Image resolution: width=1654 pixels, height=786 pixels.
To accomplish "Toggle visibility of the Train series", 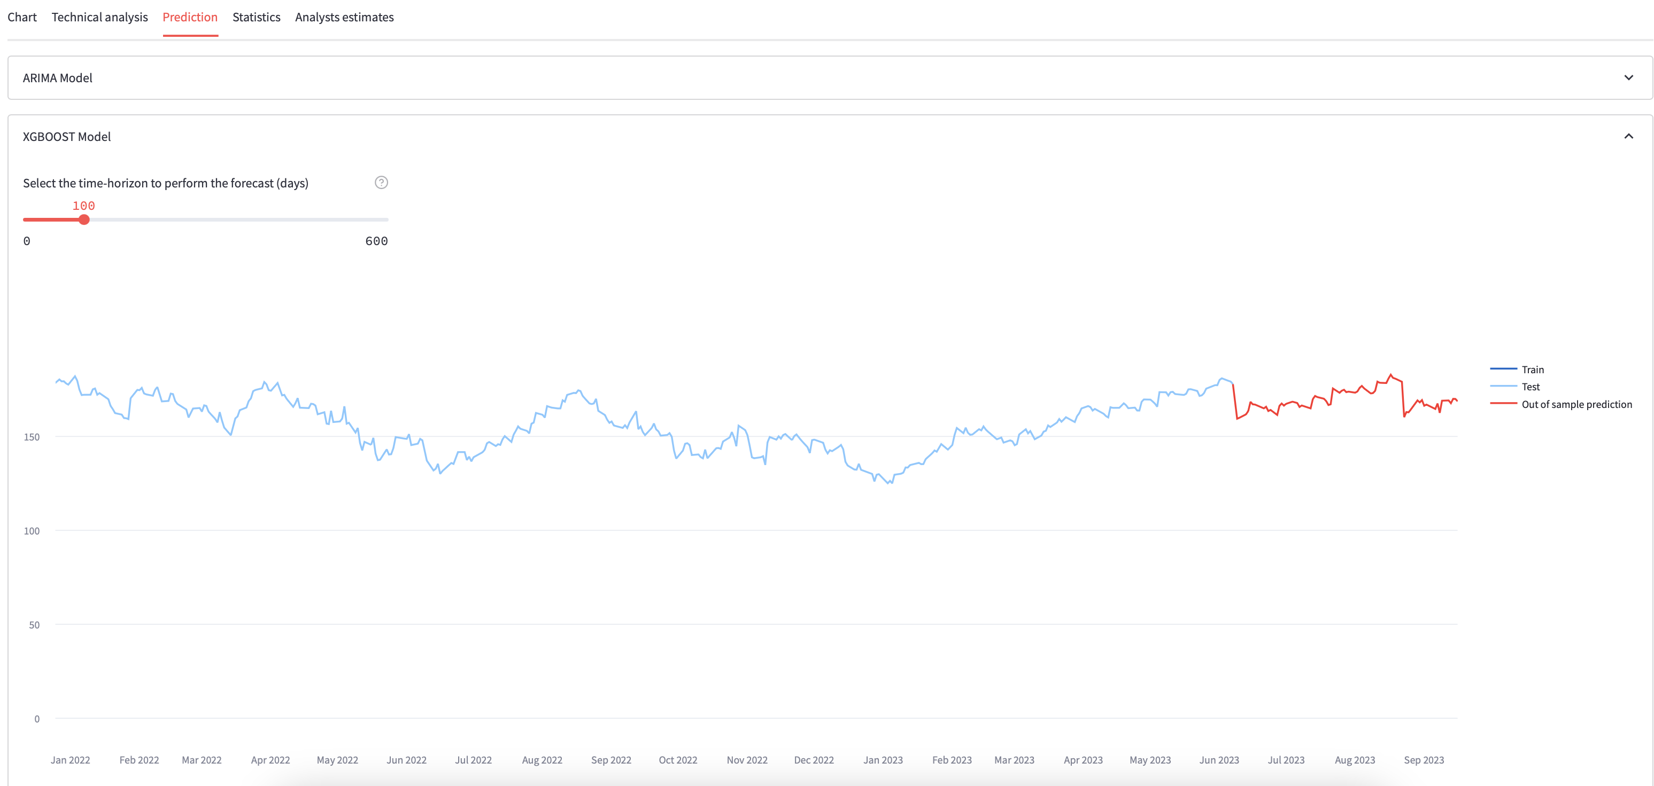I will [x=1533, y=368].
